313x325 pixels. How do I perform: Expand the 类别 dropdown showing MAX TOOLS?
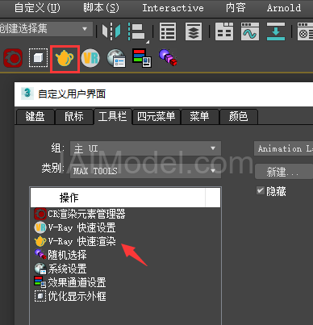point(145,171)
